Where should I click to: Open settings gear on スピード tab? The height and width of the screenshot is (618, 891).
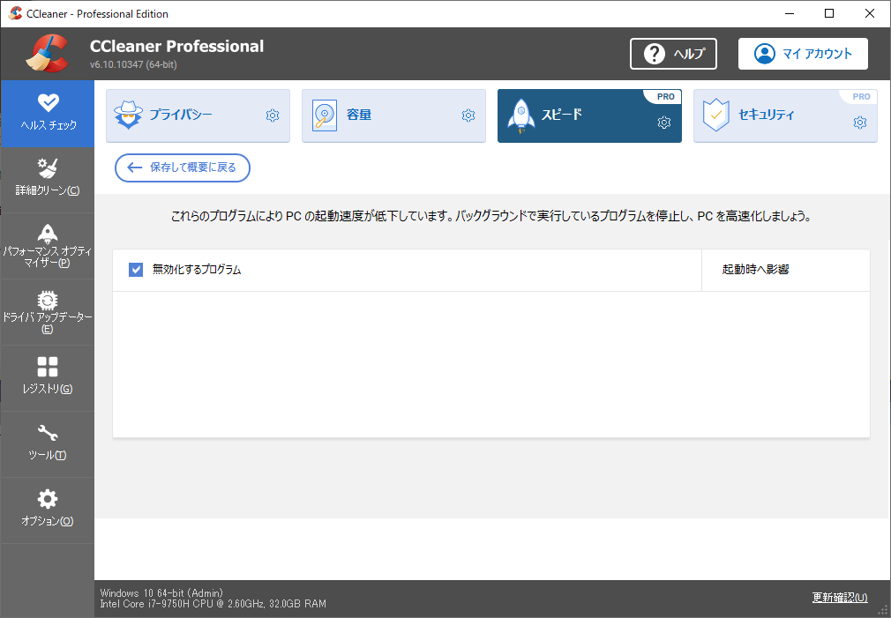click(663, 123)
